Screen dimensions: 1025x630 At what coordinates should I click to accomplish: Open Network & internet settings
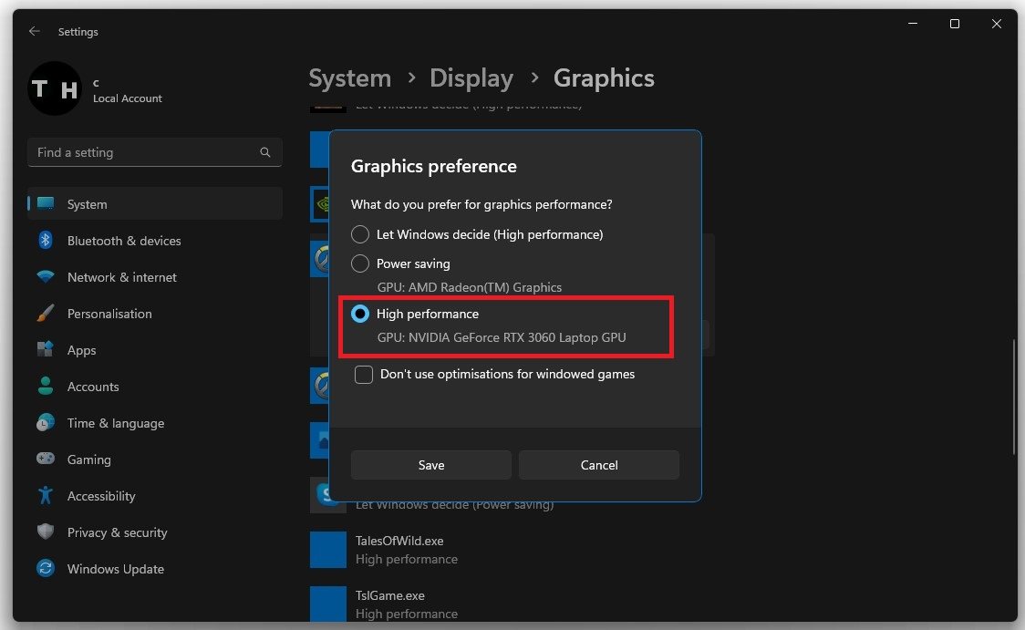click(121, 277)
